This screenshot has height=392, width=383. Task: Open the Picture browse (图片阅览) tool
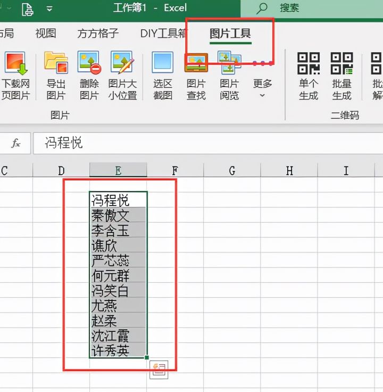[x=229, y=76]
